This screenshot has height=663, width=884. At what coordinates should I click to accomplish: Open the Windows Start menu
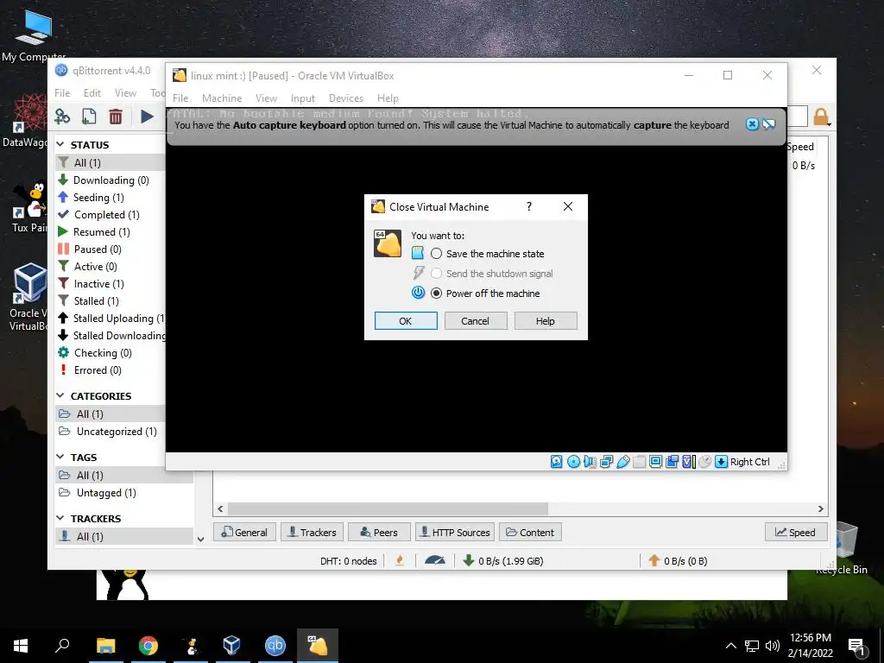point(21,646)
